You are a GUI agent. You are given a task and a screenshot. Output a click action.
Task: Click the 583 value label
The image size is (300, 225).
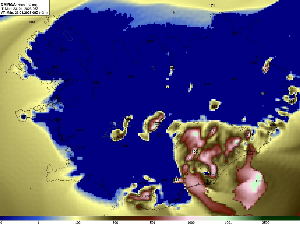214,106
